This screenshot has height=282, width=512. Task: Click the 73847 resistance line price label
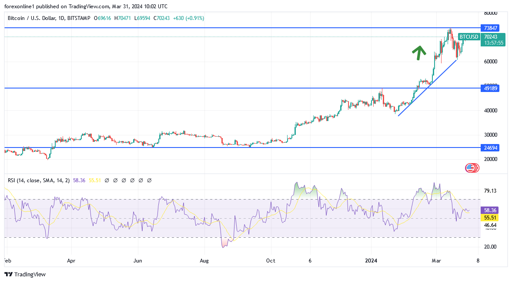click(x=490, y=28)
